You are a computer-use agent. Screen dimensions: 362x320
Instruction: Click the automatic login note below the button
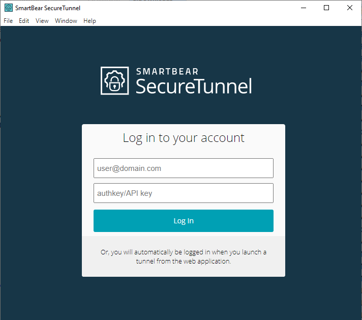click(x=184, y=256)
